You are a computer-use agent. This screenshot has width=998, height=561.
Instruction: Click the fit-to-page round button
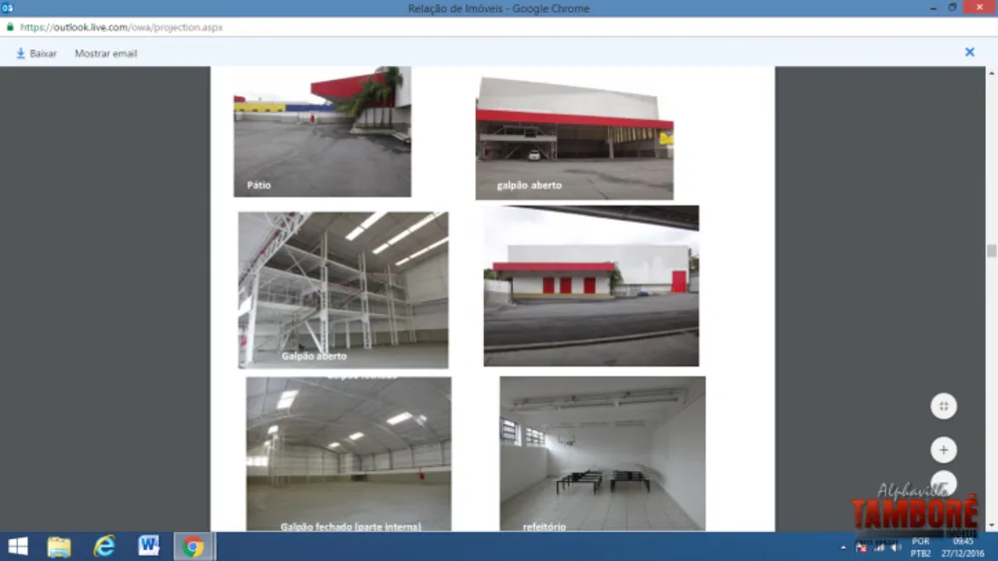click(x=943, y=406)
